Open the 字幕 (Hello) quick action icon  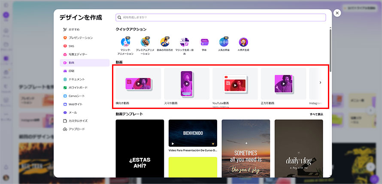pos(204,42)
